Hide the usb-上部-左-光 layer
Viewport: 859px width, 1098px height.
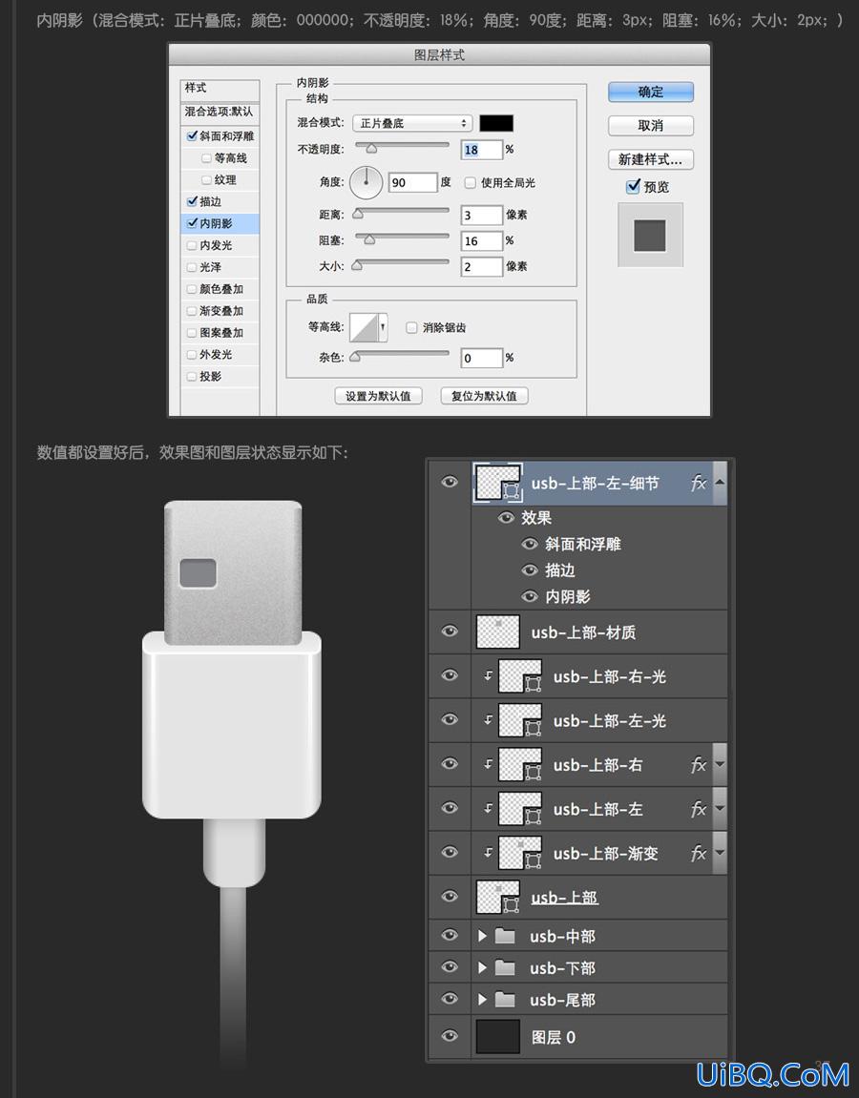450,720
